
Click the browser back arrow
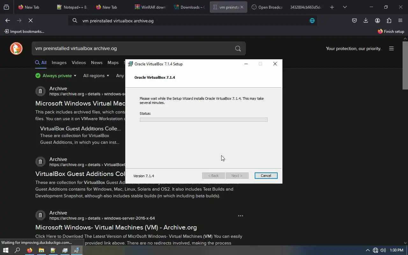coord(8,20)
